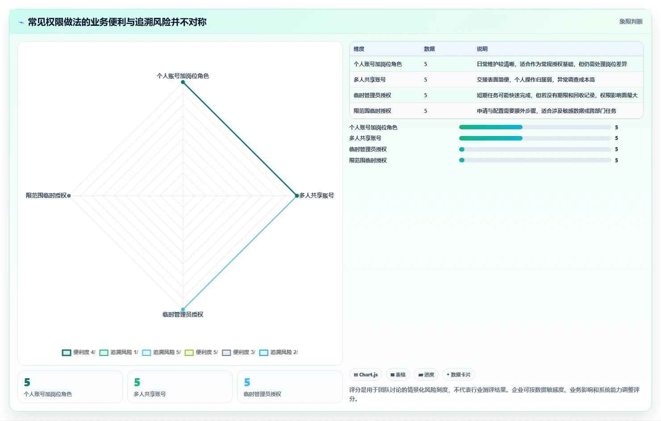The image size is (661, 421).
Task: Click the progress bar for 多人共享账号
Action: (x=535, y=138)
